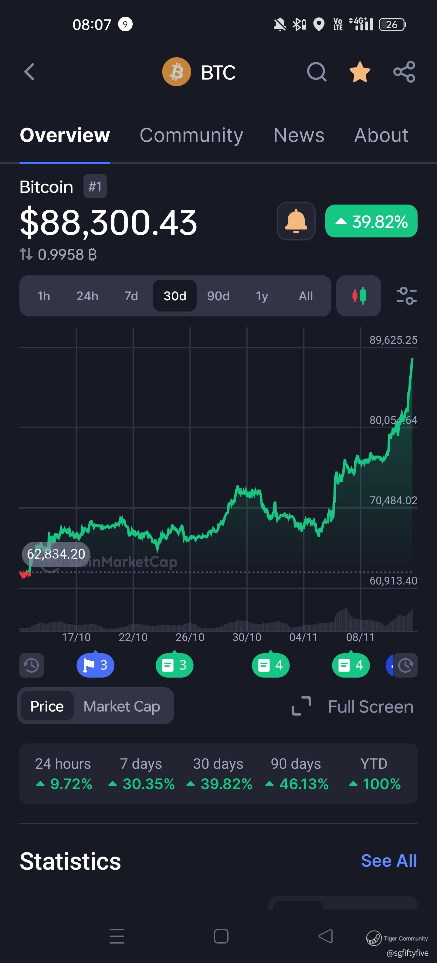The height and width of the screenshot is (963, 437).
Task: Open the chart settings sliders icon
Action: tap(406, 296)
